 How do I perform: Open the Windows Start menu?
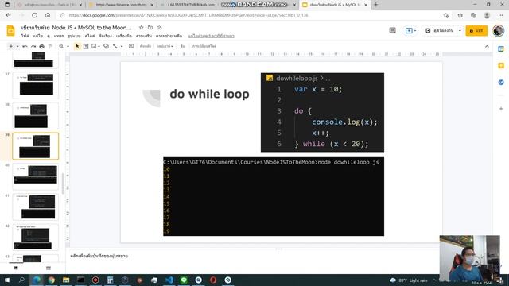coord(7,280)
